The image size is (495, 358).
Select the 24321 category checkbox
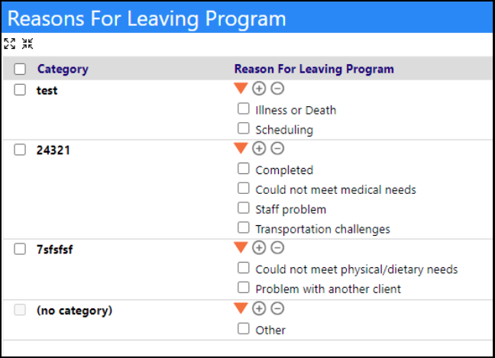click(x=20, y=150)
